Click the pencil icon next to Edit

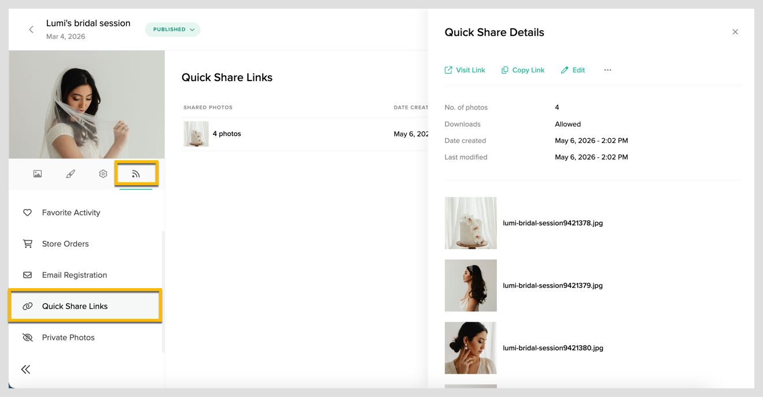point(565,70)
